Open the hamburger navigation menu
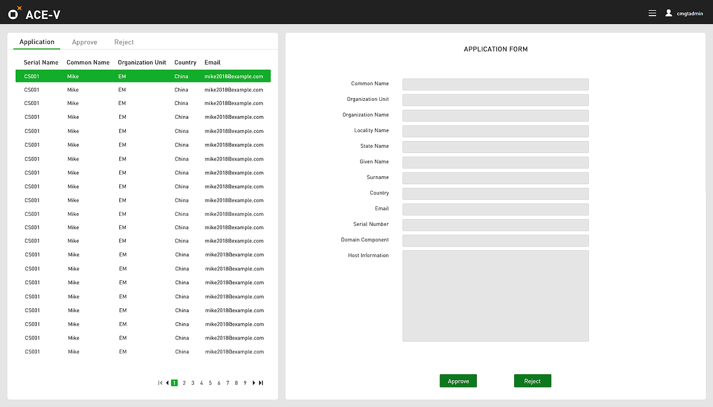Image resolution: width=713 pixels, height=407 pixels. click(x=652, y=12)
